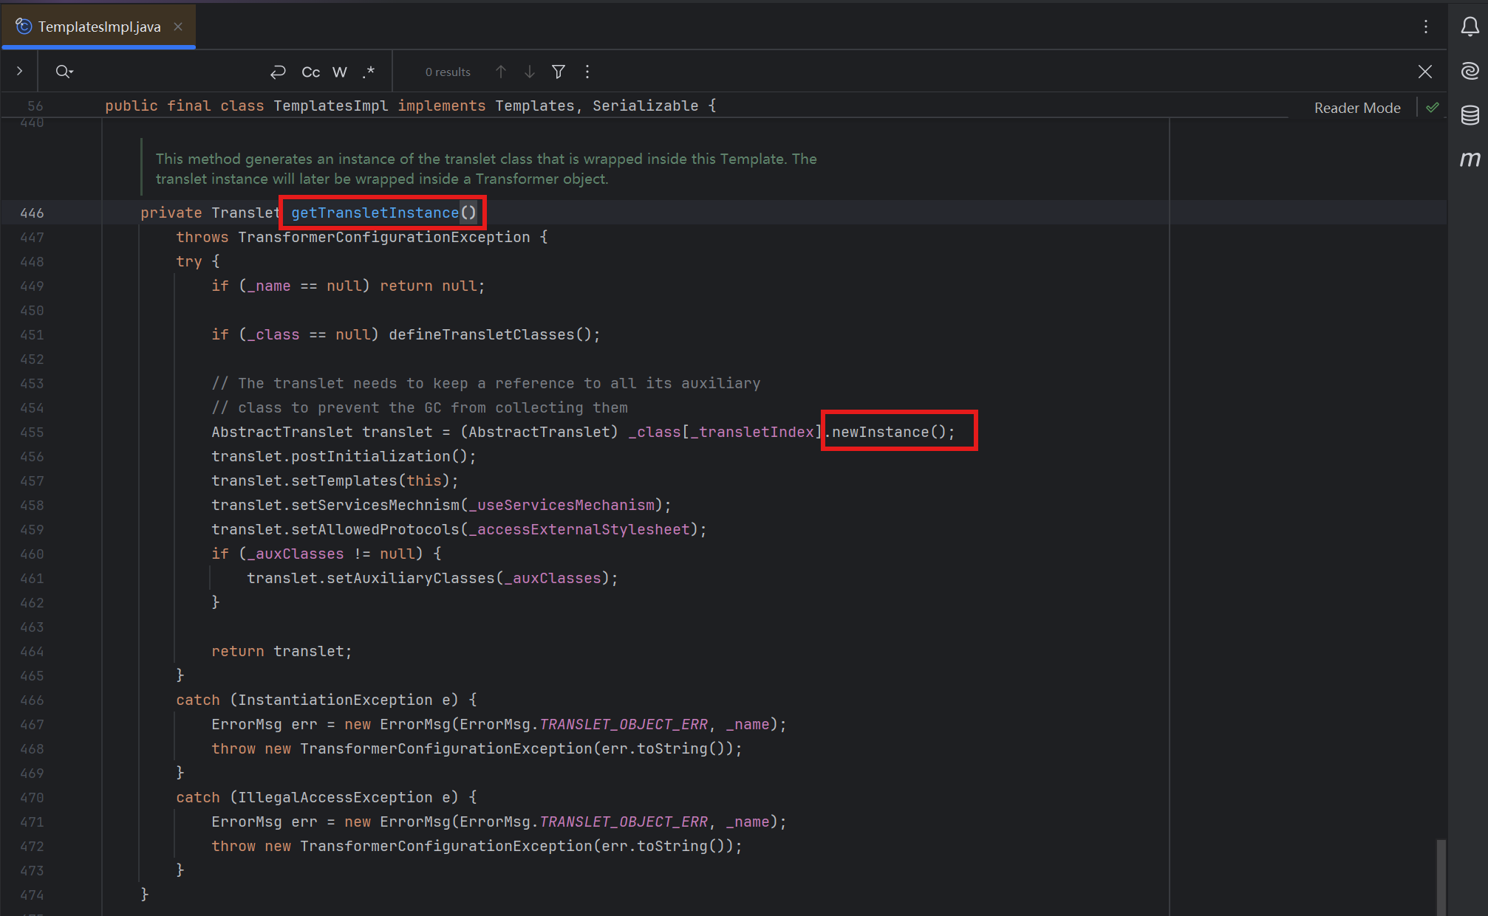This screenshot has height=916, width=1488.
Task: Toggle Words match option
Action: tap(340, 72)
